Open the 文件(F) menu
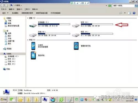The image size is (138, 103). coord(4,9)
